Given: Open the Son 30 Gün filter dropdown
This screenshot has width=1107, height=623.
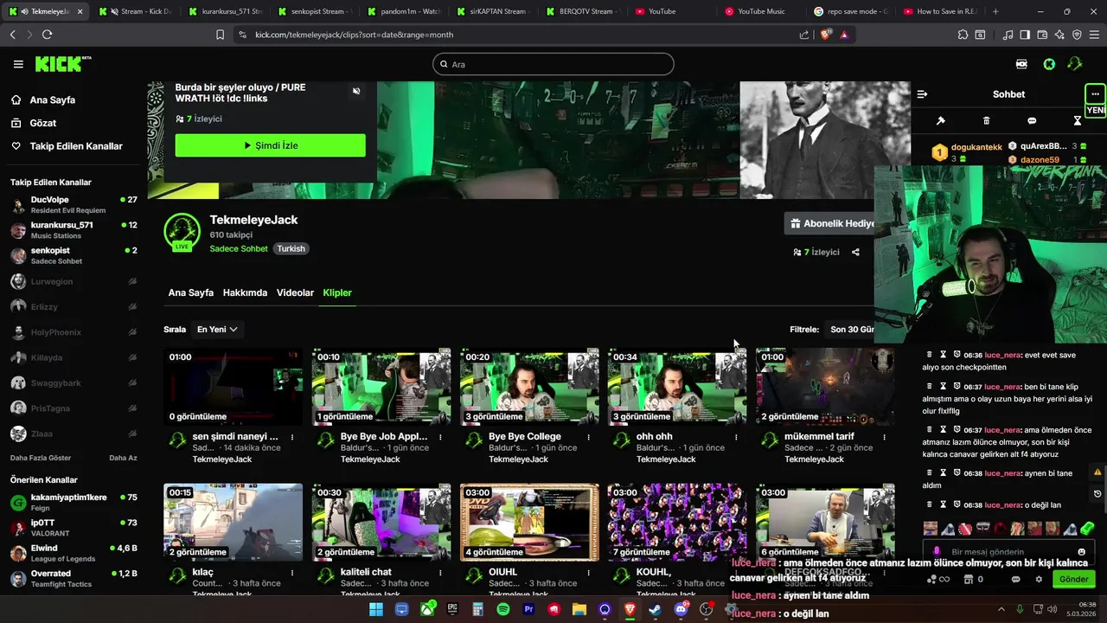Looking at the screenshot, I should click(851, 329).
